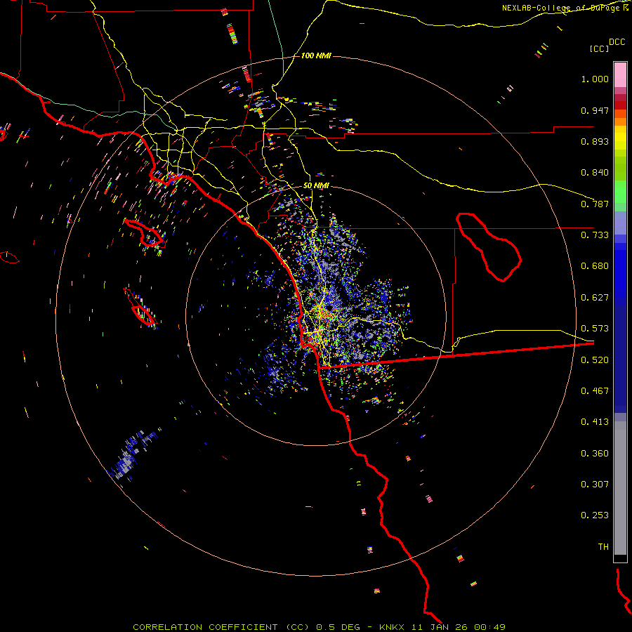632x632 pixels.
Task: Click the 0.520 scale value
Action: tap(595, 360)
